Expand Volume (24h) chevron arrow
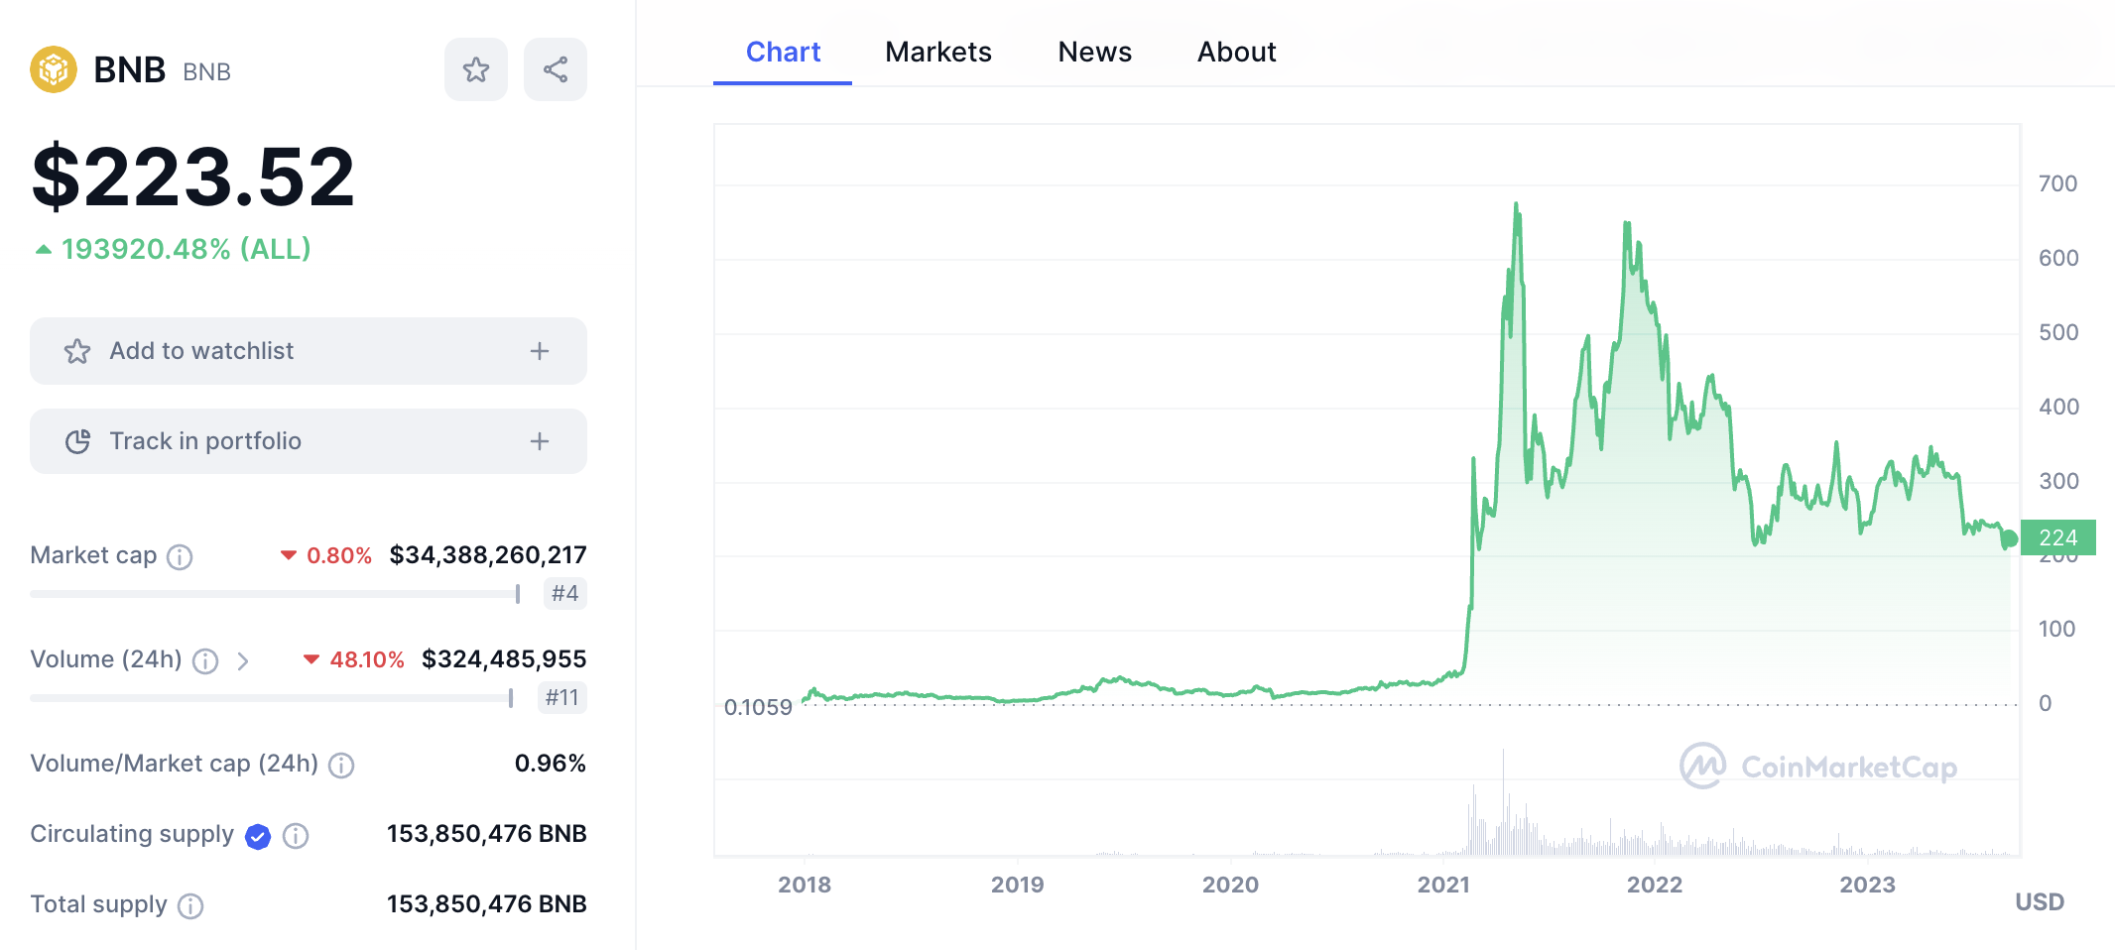Viewport: 2115px width, 950px height. click(243, 661)
